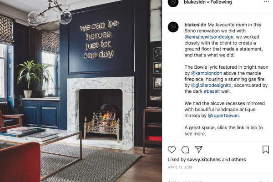
Task: Open comments via speech bubble icon
Action: (x=185, y=150)
